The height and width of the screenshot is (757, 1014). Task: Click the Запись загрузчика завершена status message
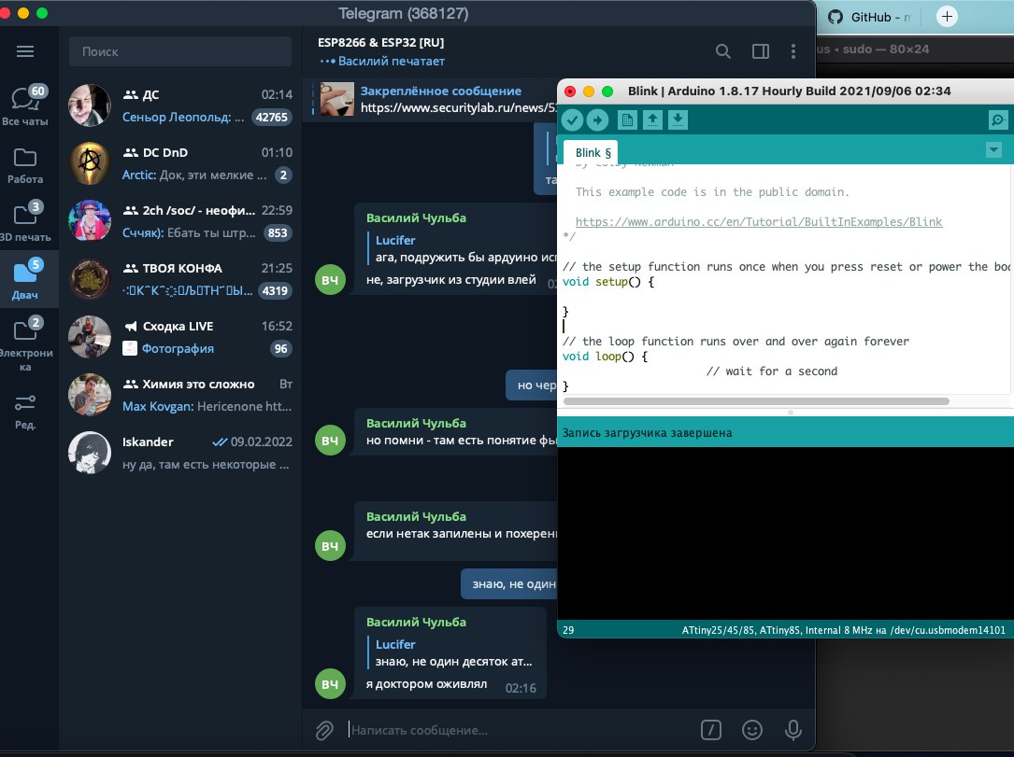tap(647, 433)
